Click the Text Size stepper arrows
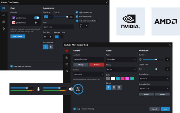180x113 pixels. pos(51,37)
